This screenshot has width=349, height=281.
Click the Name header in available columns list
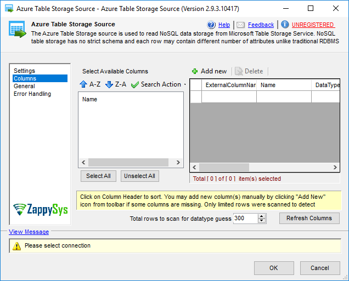click(x=89, y=99)
